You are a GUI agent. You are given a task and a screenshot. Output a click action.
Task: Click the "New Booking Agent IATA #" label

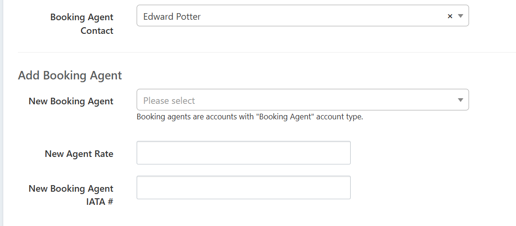[x=71, y=195]
